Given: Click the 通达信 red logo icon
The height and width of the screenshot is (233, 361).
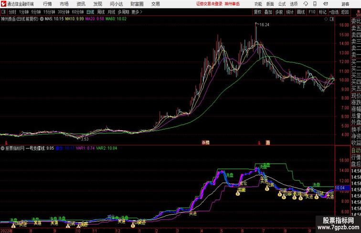Looking at the screenshot, I should (3, 4).
